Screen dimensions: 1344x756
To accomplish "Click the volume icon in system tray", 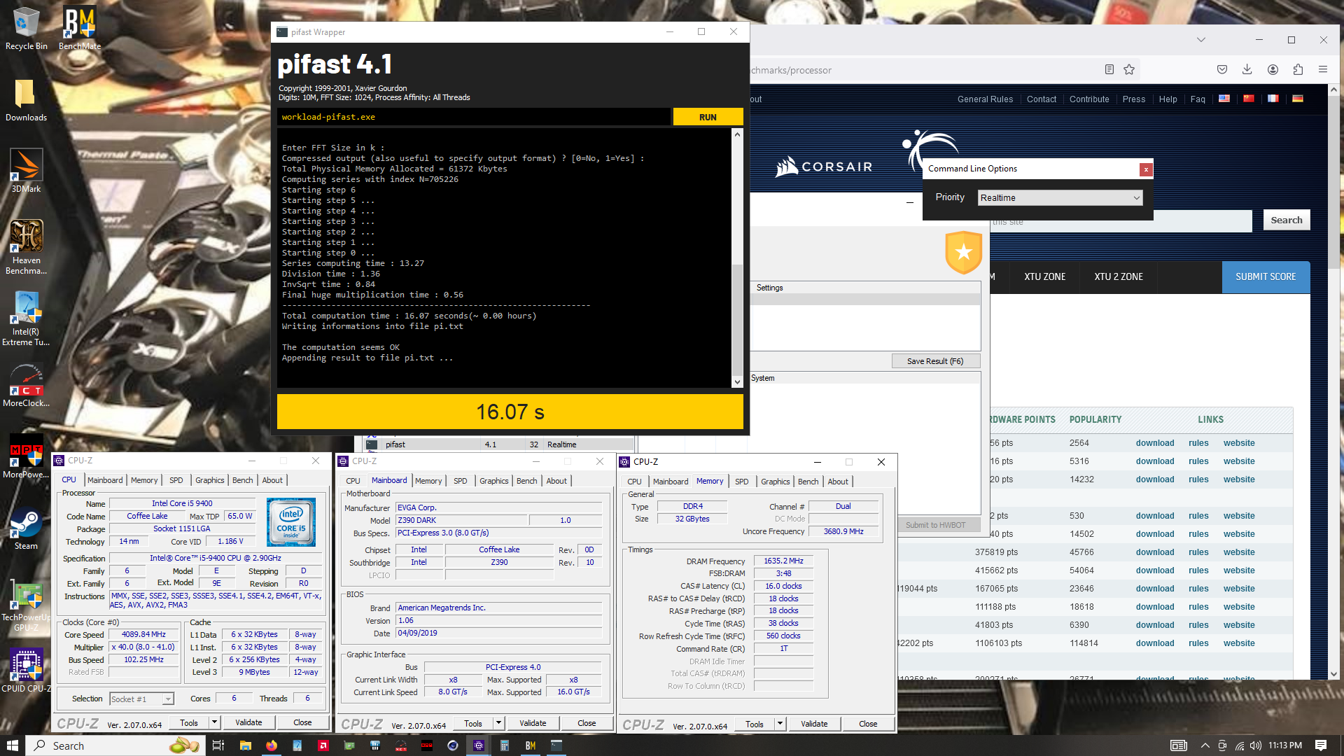I will [x=1256, y=745].
